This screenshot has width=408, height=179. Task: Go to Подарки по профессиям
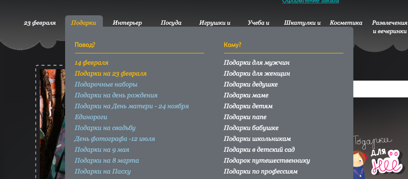[x=260, y=172]
